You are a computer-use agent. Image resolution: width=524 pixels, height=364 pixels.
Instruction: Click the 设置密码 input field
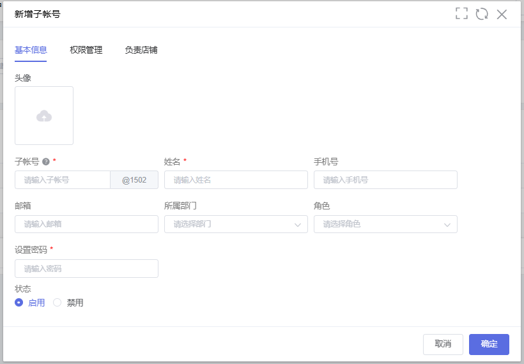pos(86,268)
